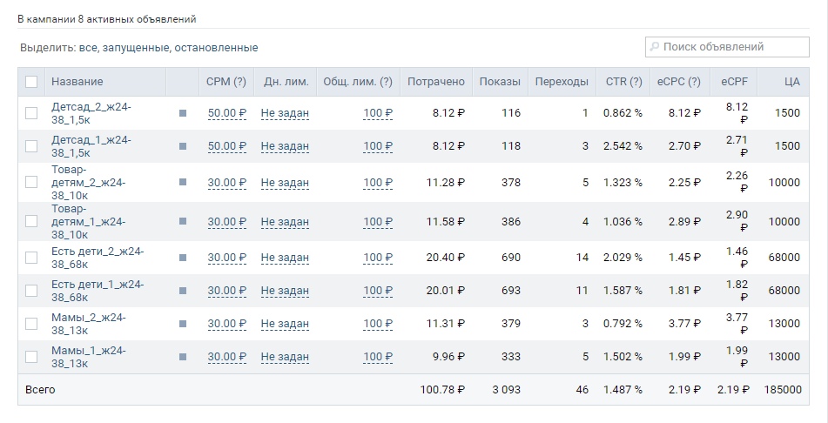
Task: Tick the select-all checkbox in table header
Action: point(31,82)
